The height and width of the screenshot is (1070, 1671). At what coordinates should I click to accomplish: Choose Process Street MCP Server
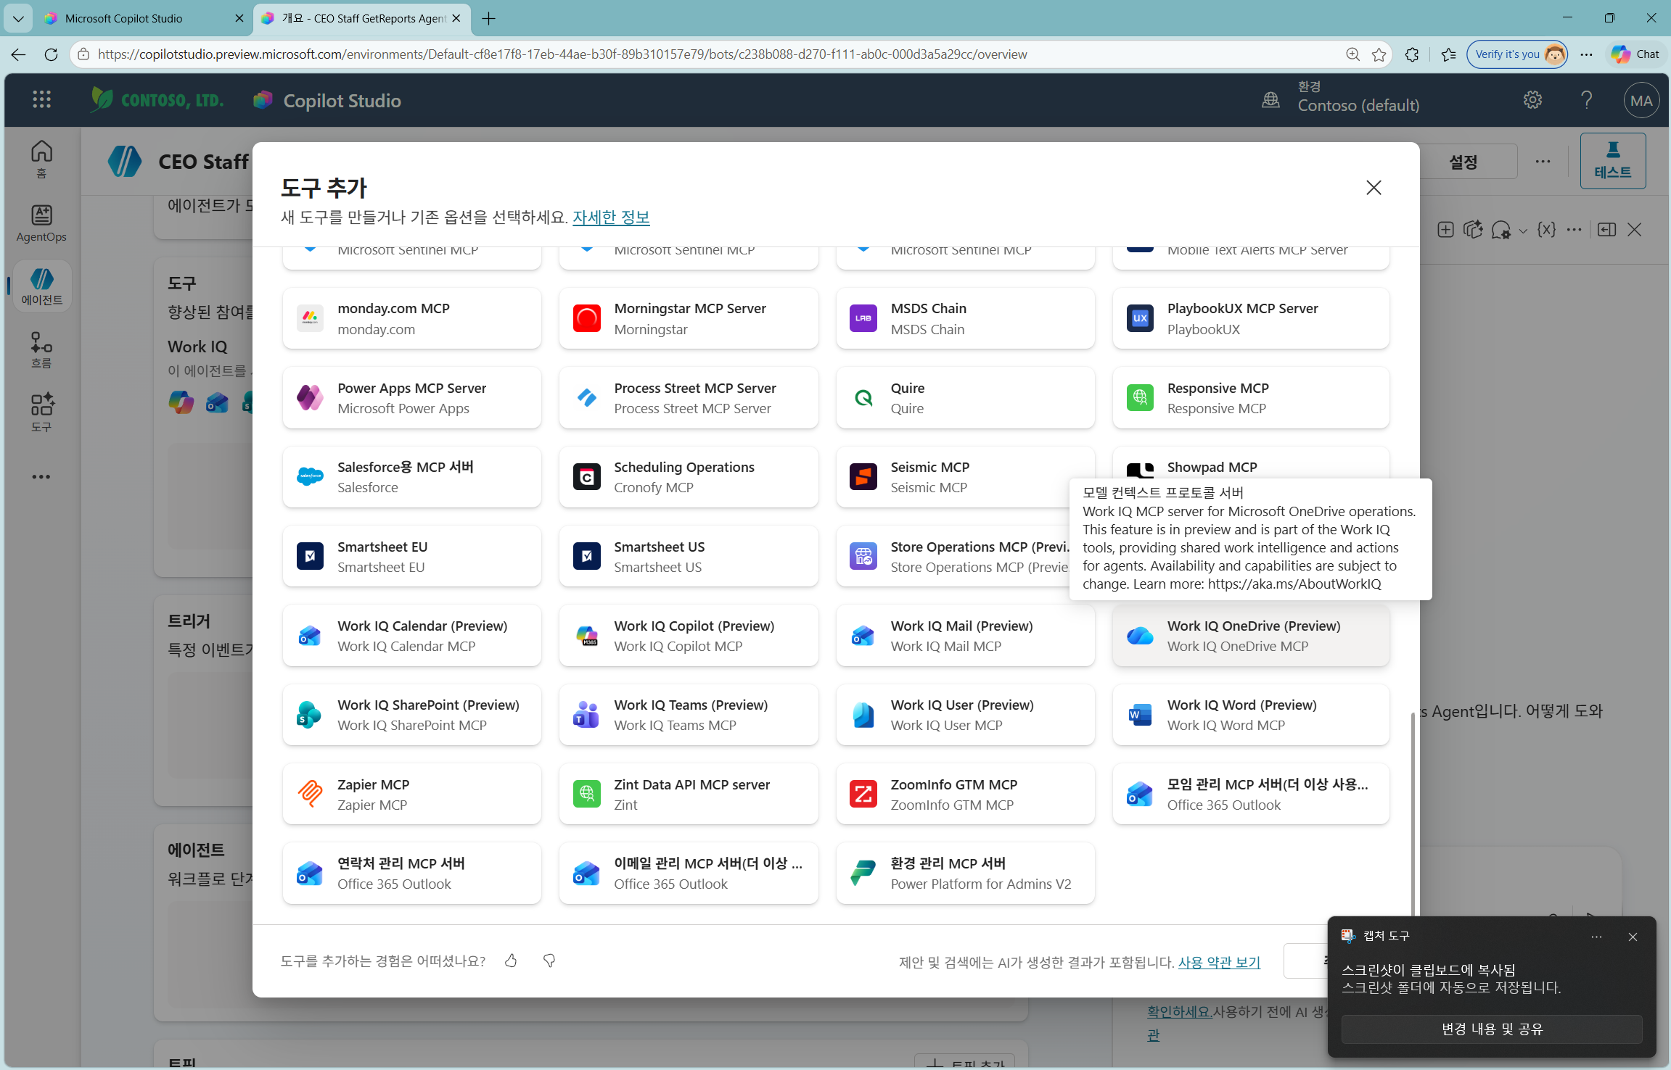689,398
